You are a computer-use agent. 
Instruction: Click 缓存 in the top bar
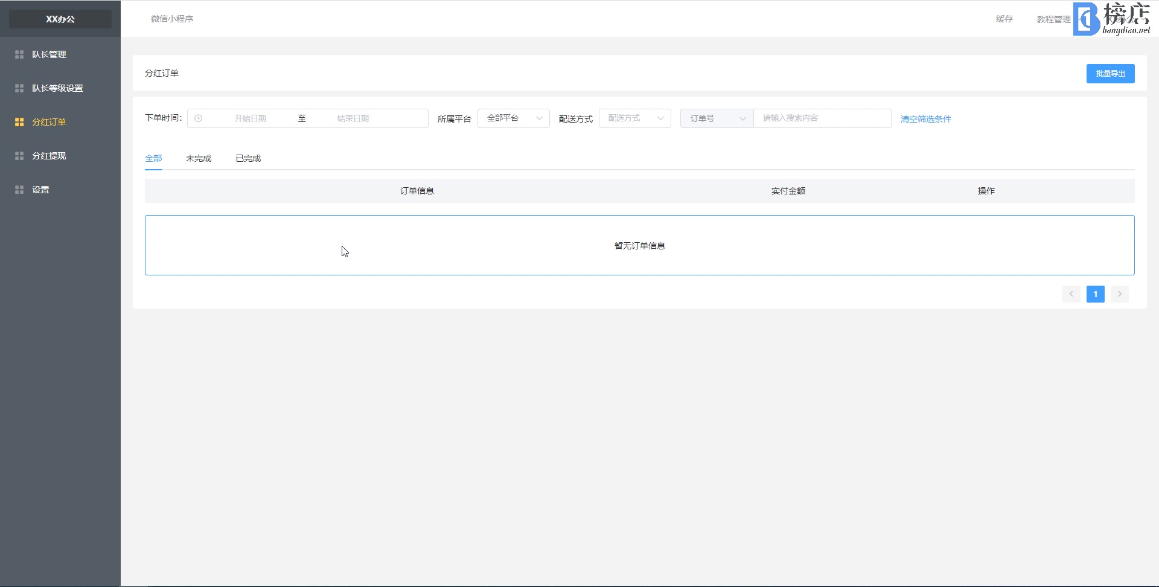tap(1004, 19)
